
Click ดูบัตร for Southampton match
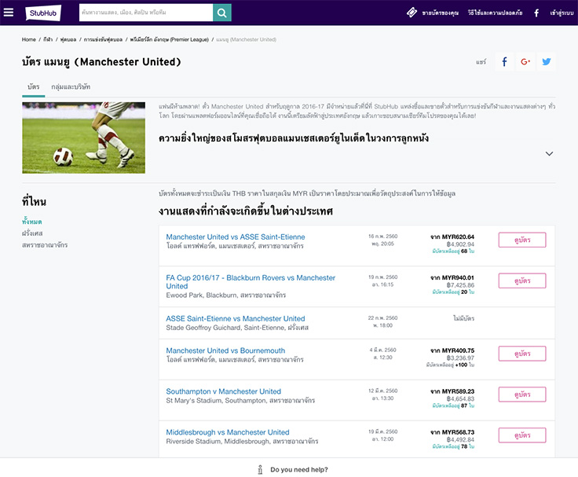click(522, 394)
